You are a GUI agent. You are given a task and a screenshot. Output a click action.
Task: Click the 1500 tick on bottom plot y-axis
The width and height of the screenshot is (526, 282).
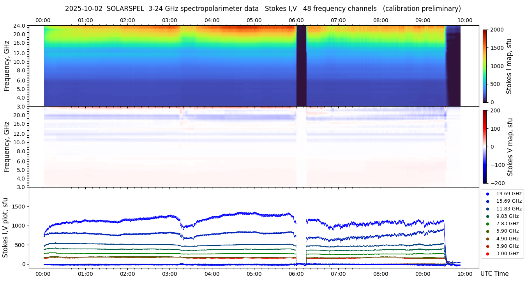(x=19, y=207)
